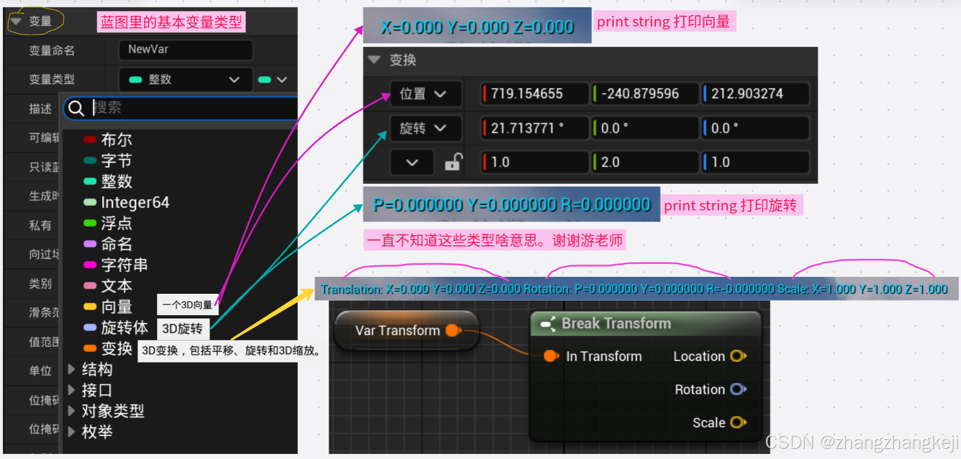Click the 类别 property label

[x=40, y=284]
